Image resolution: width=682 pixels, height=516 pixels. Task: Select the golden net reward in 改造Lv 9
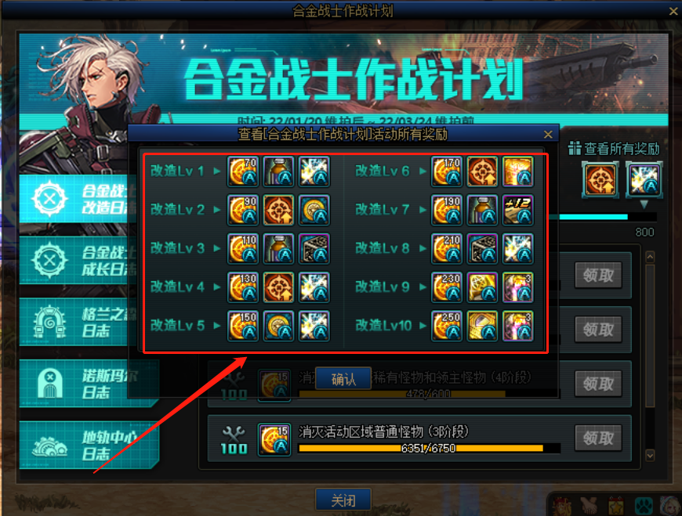[482, 287]
